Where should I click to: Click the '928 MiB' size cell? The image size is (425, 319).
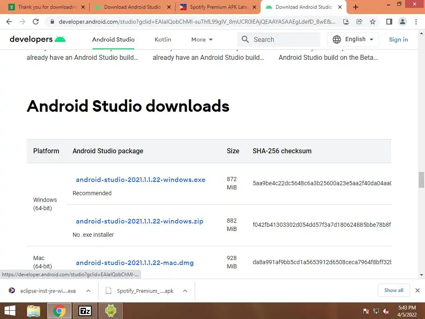point(232,262)
